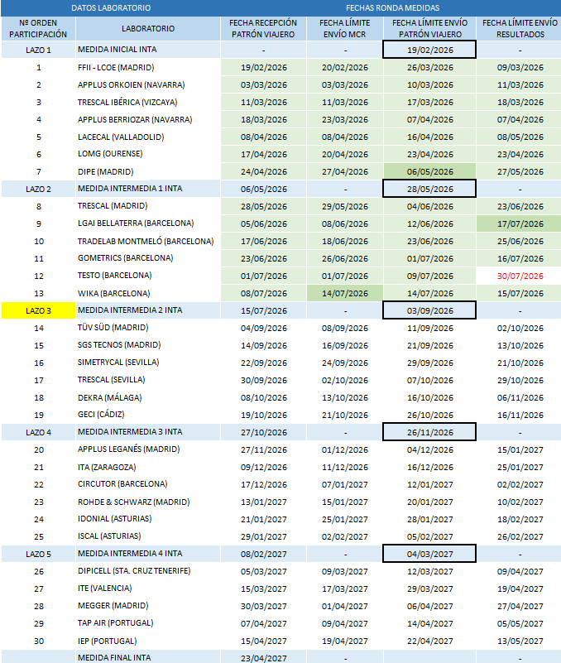The width and height of the screenshot is (561, 663).
Task: Select the GECI (CÁDIZ) cell
Action: (x=148, y=415)
